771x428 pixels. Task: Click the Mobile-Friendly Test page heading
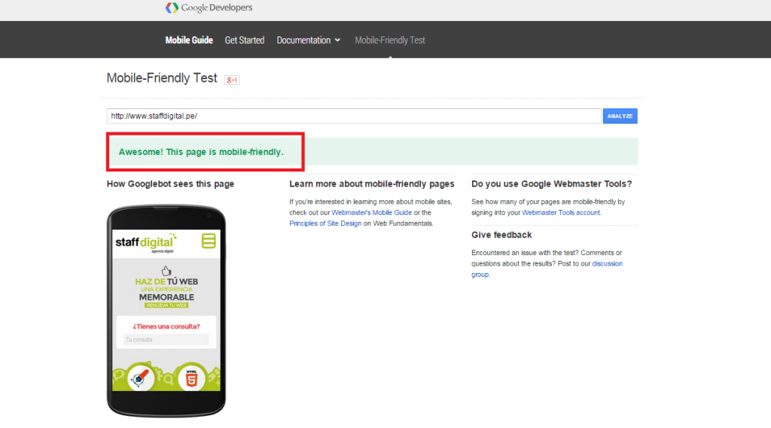pyautogui.click(x=162, y=78)
